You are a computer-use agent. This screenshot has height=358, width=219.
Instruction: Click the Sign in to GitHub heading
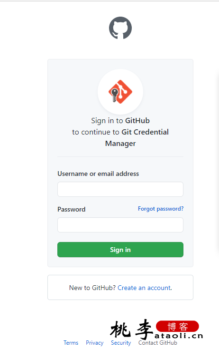(x=120, y=121)
